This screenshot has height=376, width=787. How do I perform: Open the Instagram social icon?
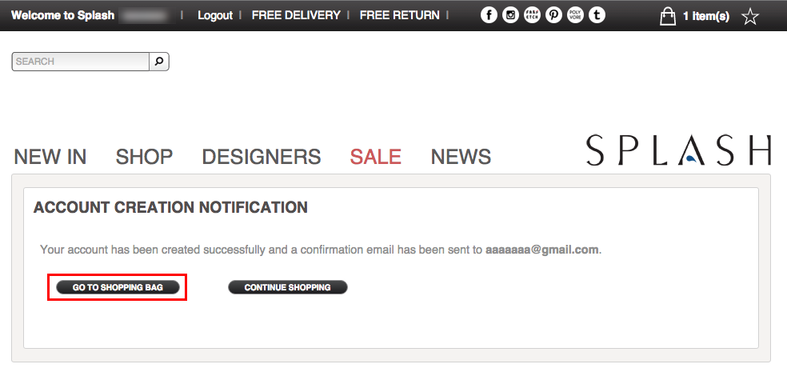pyautogui.click(x=510, y=15)
